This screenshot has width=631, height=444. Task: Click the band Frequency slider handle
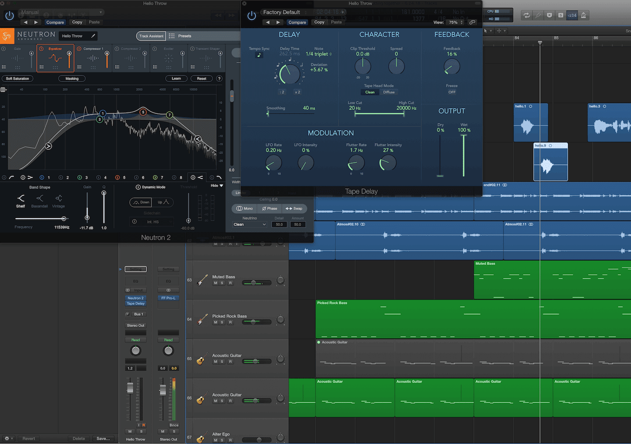[64, 218]
